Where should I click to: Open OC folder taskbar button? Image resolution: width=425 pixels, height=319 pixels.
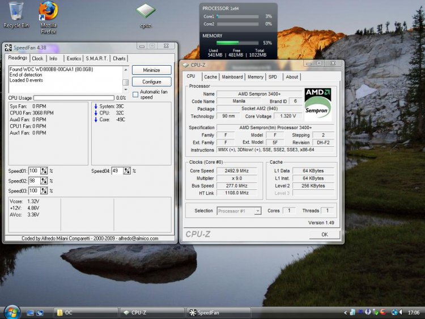click(85, 313)
